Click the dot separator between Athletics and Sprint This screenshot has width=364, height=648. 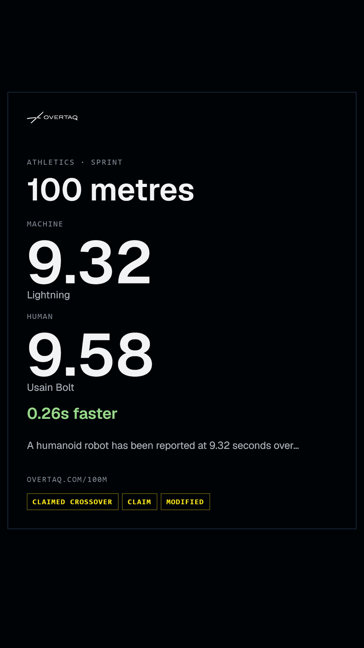(x=83, y=162)
